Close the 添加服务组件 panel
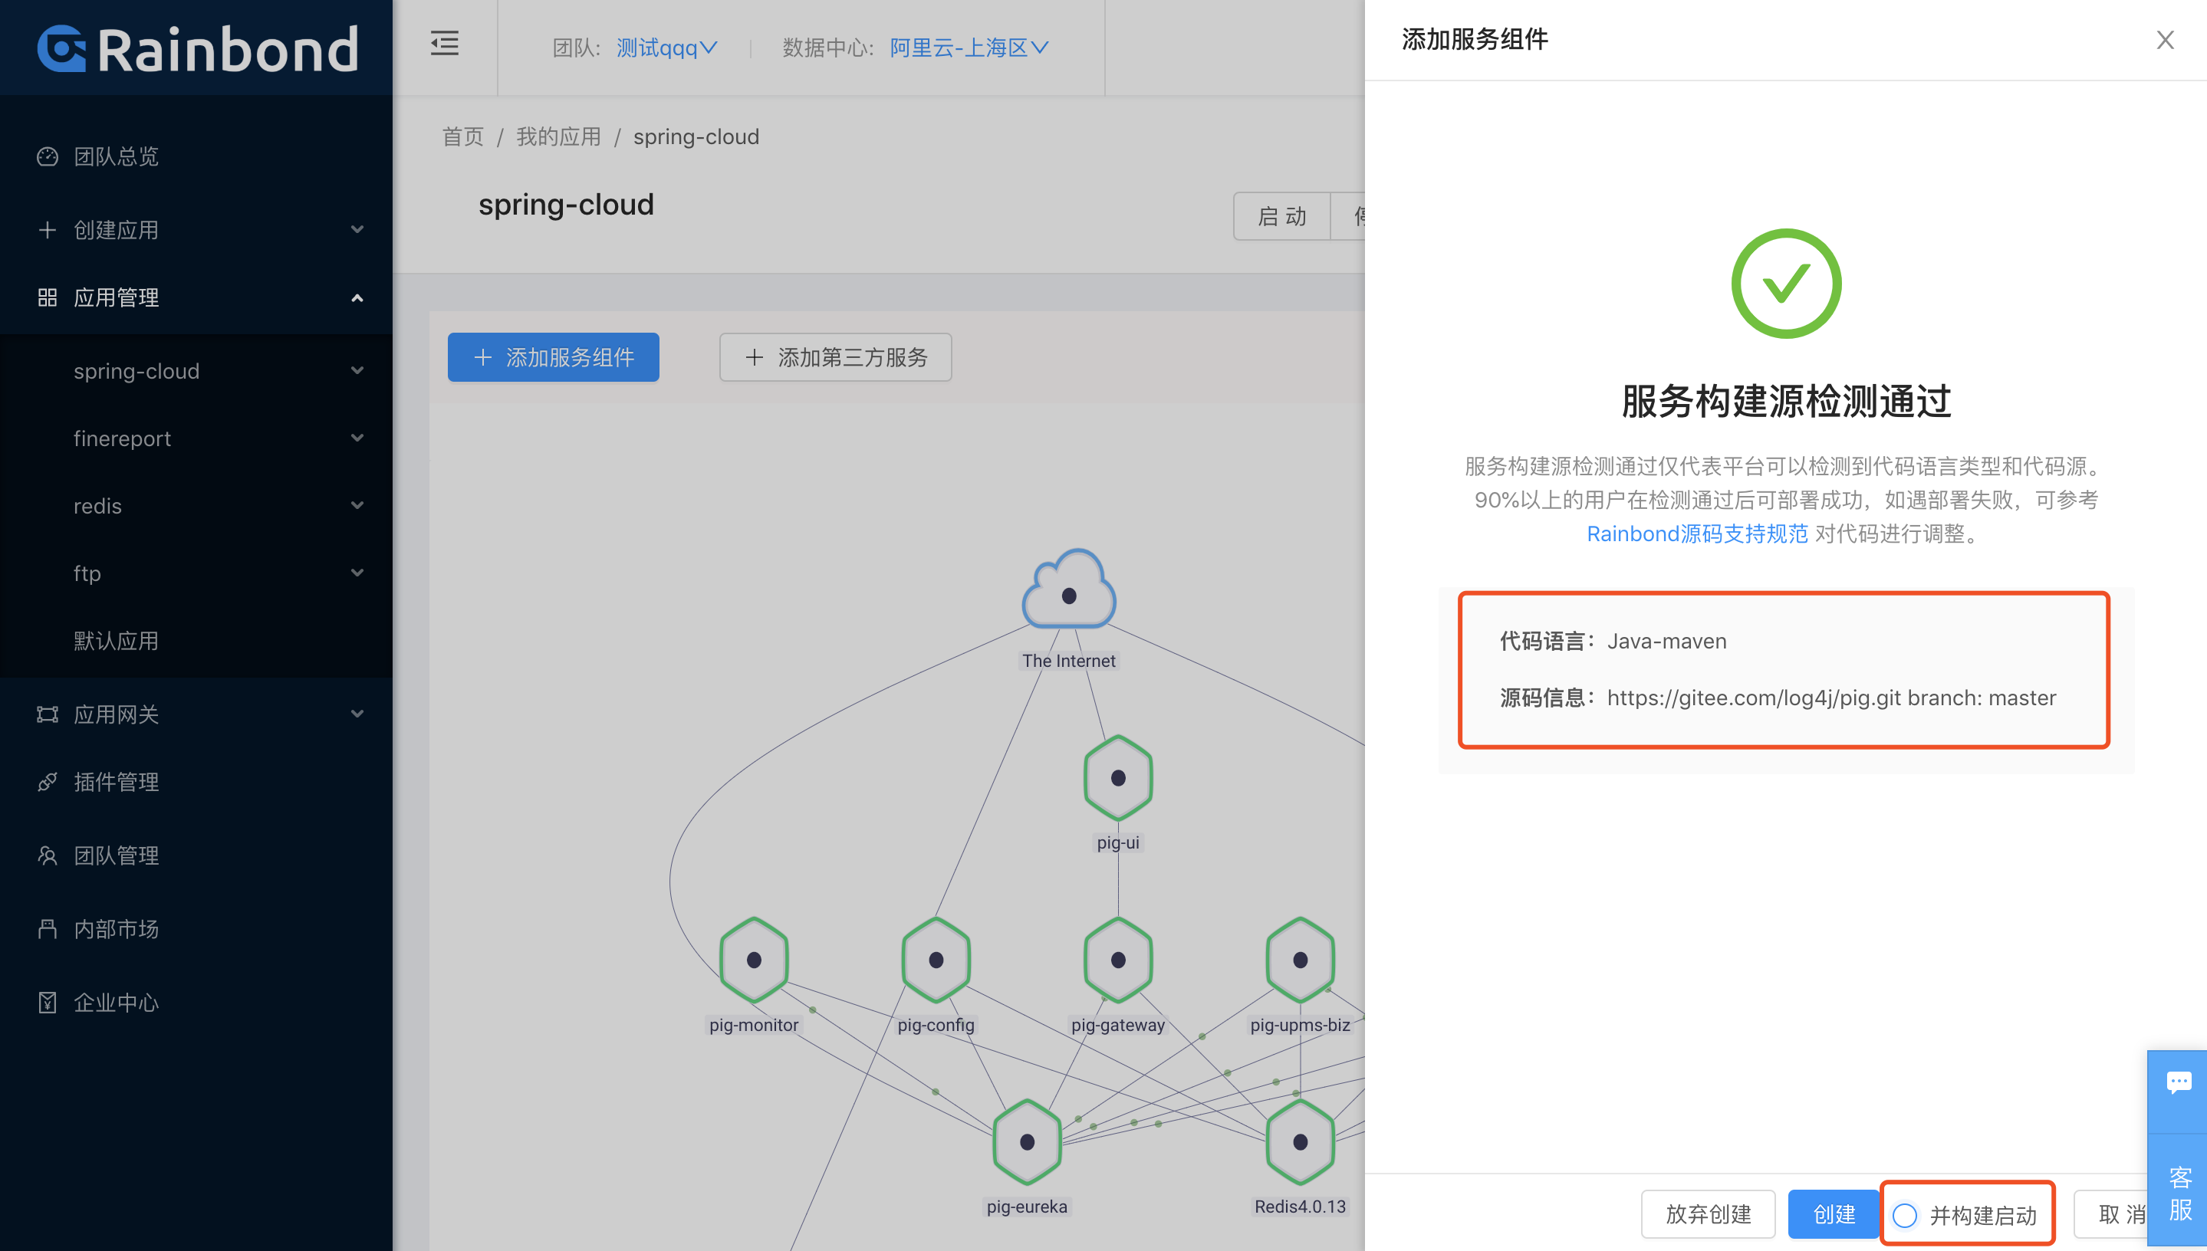Viewport: 2207px width, 1251px height. (2164, 40)
